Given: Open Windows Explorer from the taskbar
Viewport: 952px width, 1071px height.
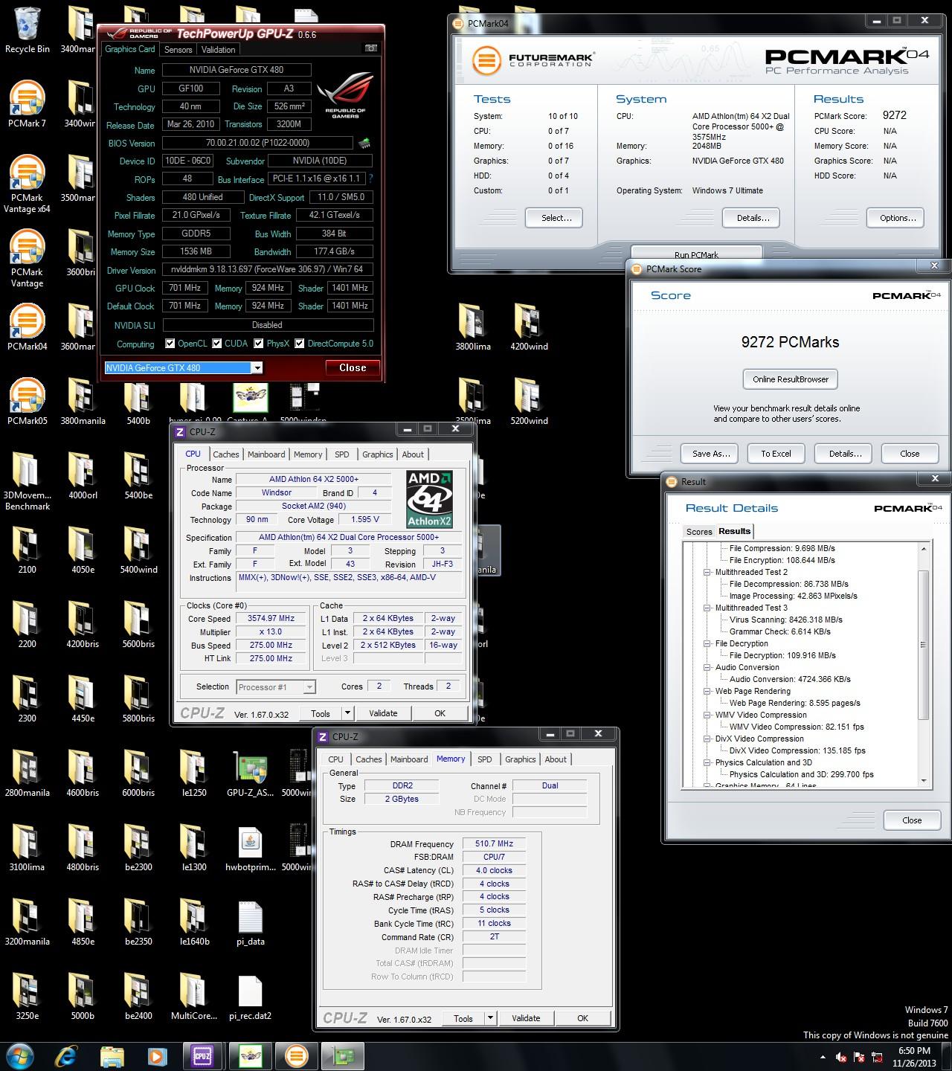Looking at the screenshot, I should pos(112,1056).
